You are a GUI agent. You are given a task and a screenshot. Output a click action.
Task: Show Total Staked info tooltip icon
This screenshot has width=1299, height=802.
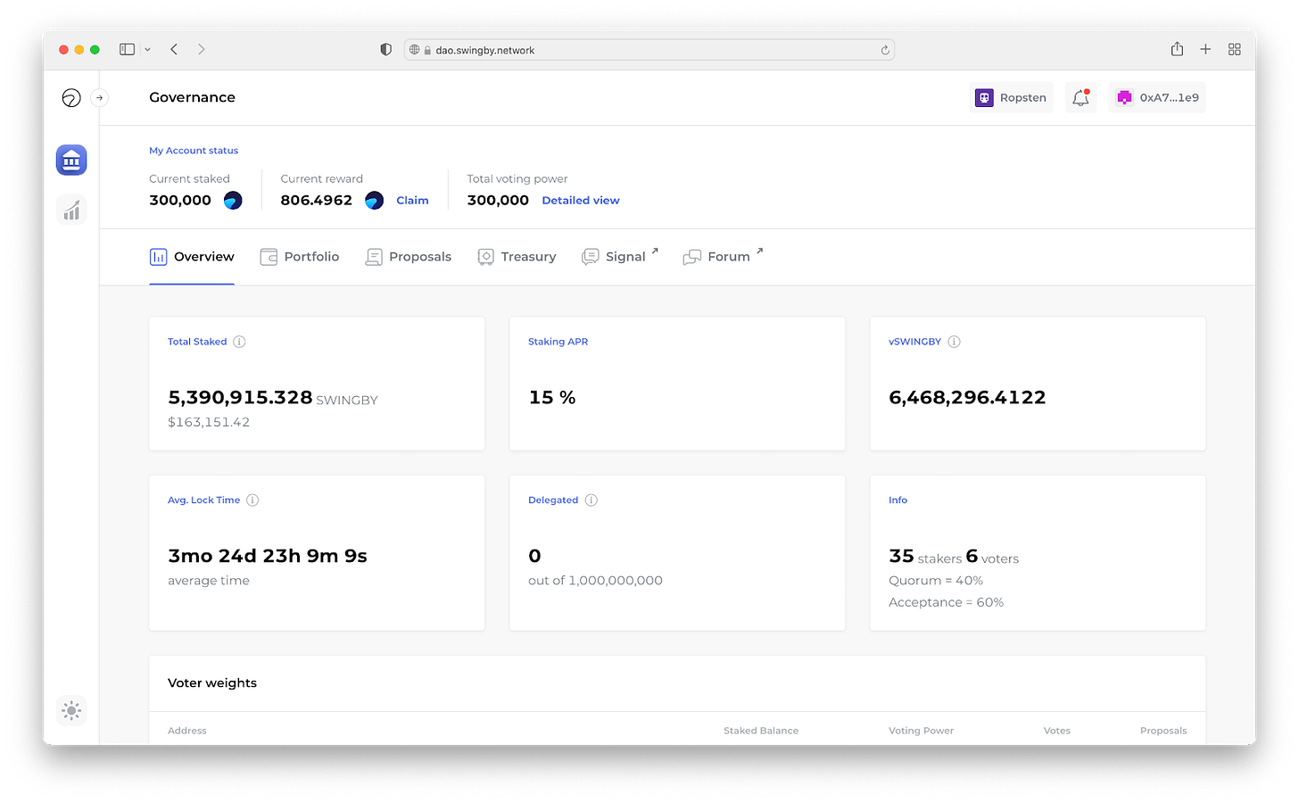point(239,342)
